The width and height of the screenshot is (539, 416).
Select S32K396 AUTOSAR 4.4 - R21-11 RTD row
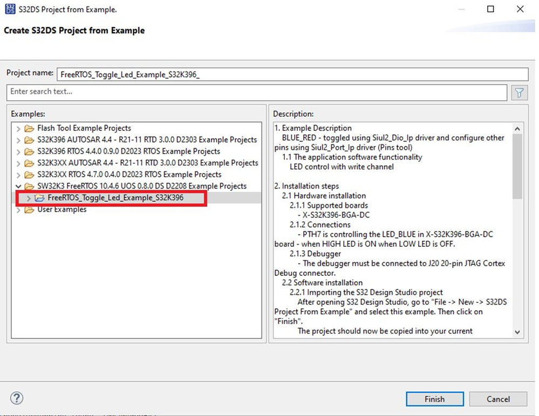(x=147, y=140)
